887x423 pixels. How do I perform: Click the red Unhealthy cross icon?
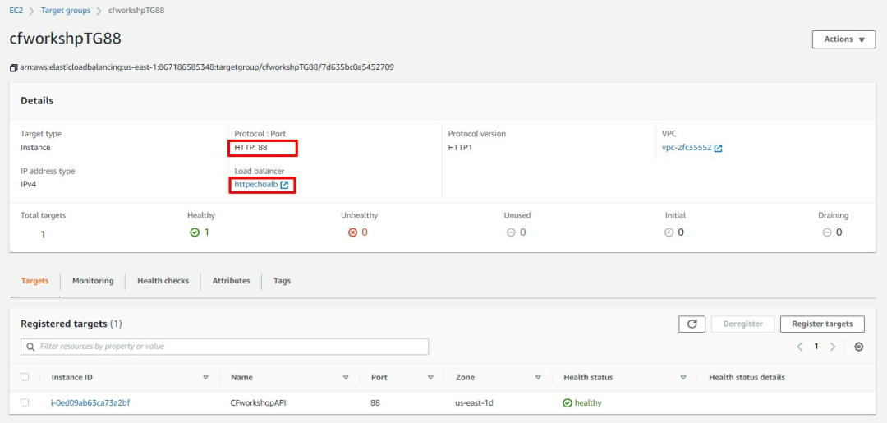pos(353,232)
